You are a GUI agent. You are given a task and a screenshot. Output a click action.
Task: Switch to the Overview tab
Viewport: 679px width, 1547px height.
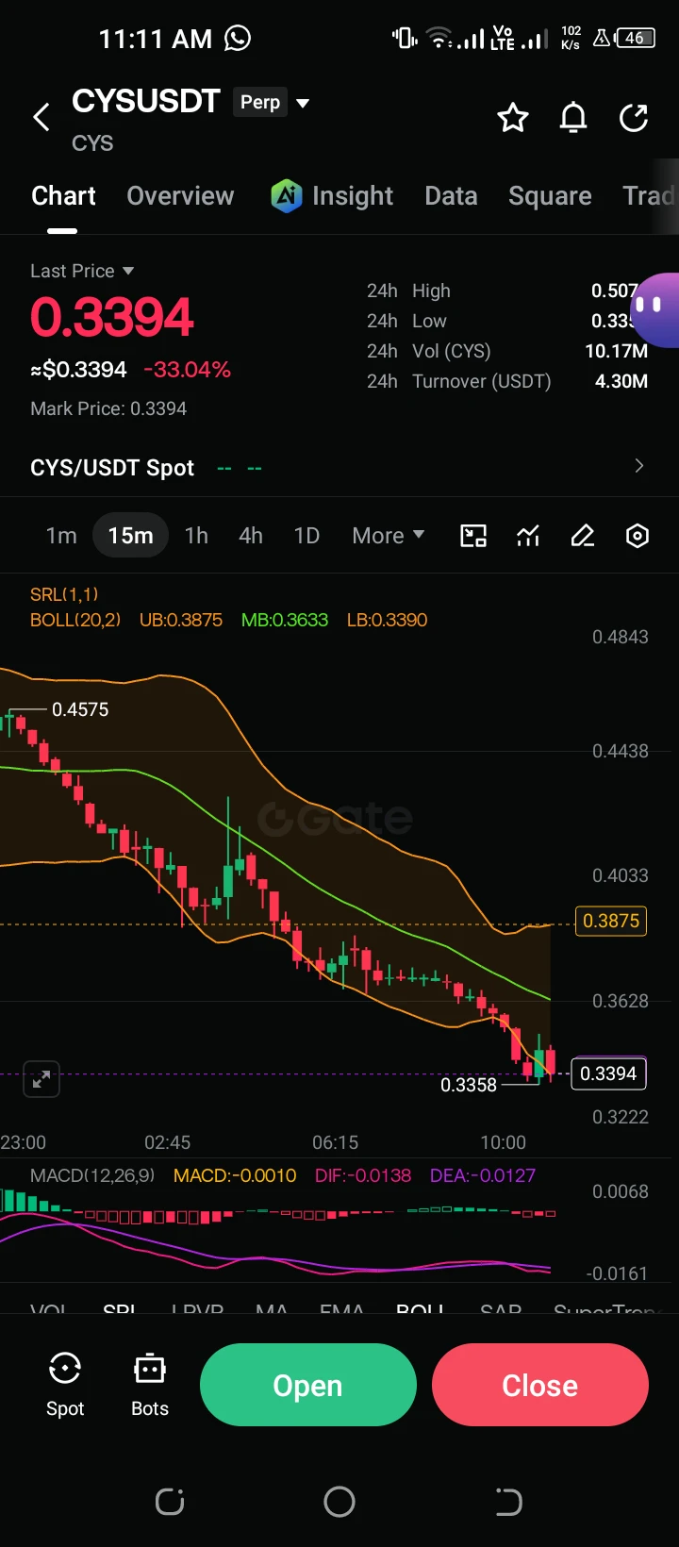pyautogui.click(x=180, y=196)
